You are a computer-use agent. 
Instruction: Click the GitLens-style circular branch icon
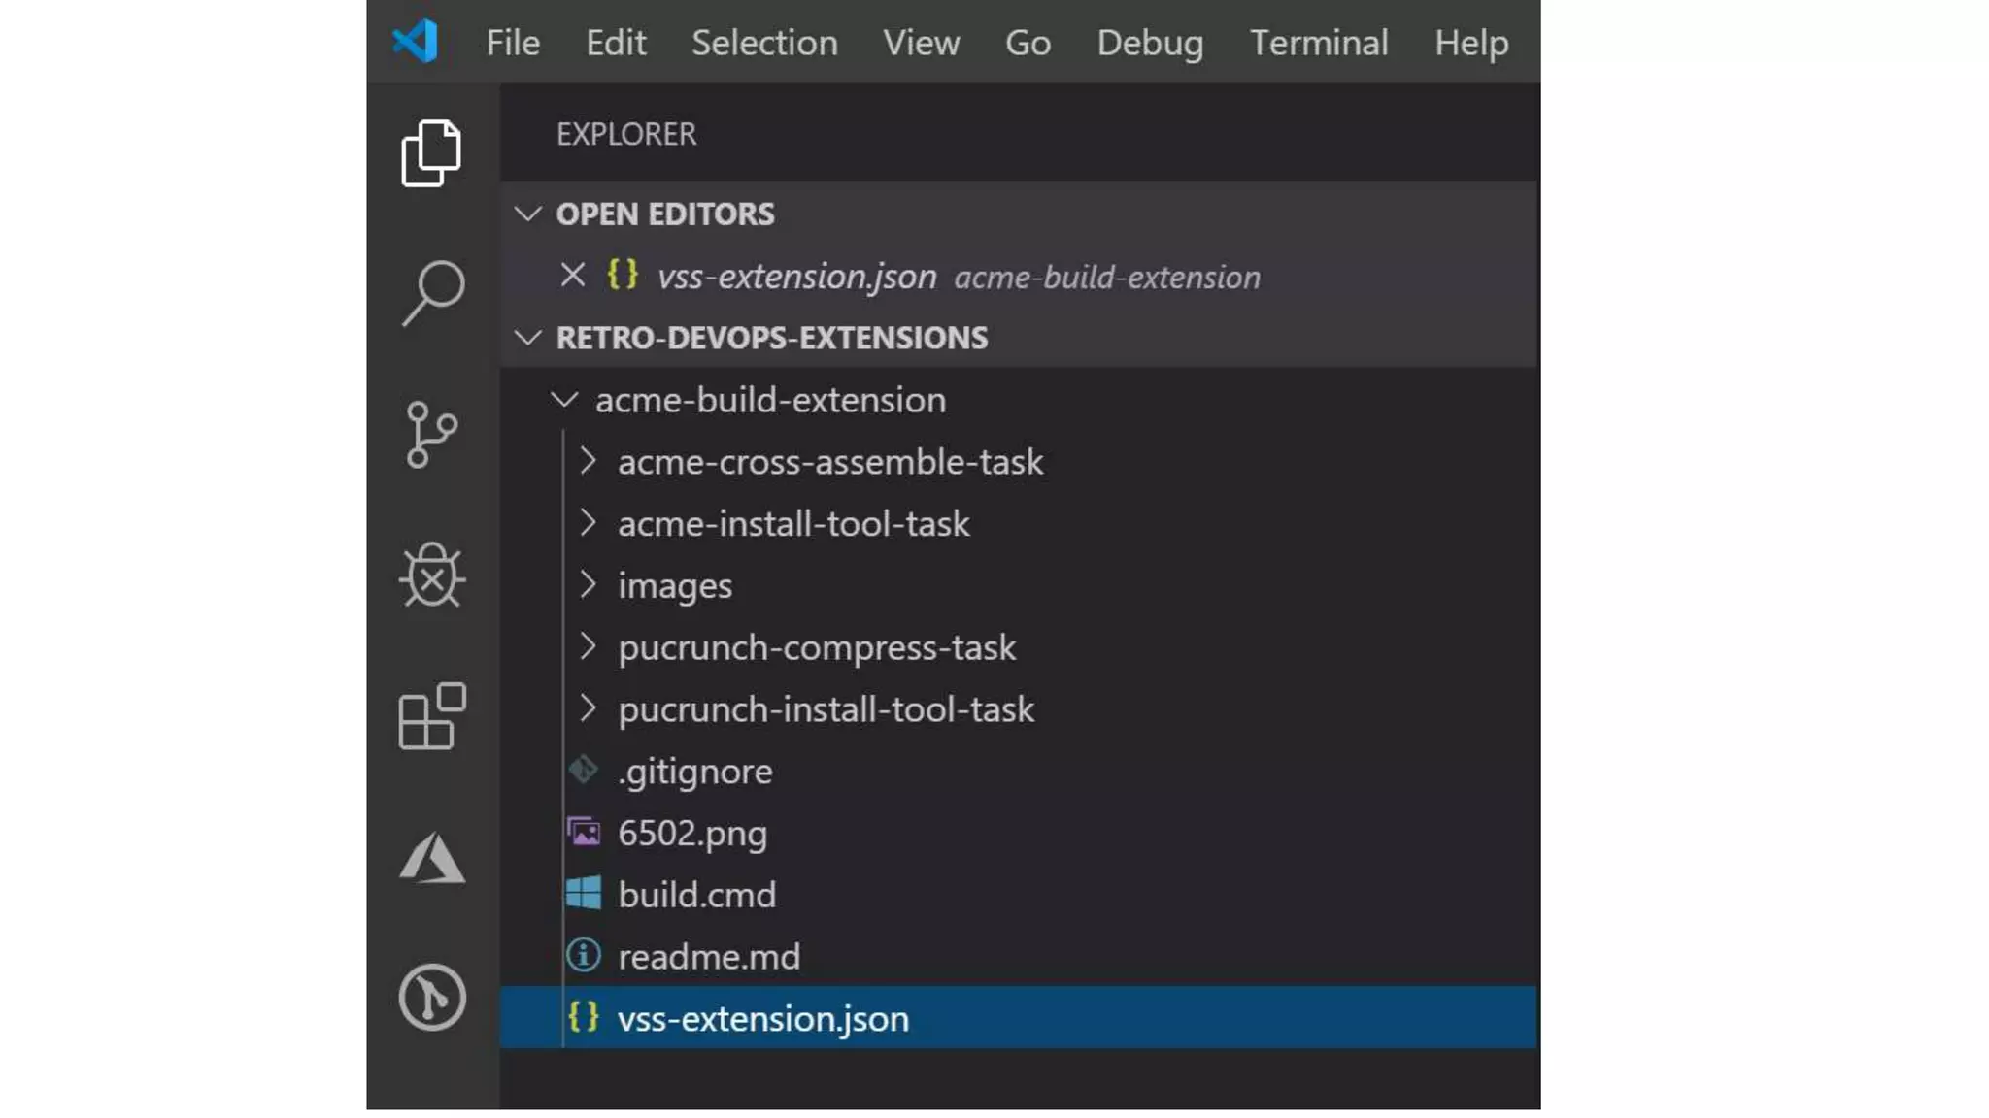431,997
